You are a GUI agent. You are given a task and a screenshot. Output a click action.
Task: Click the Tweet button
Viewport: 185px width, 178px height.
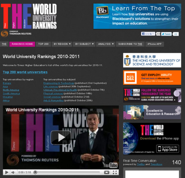tap(166, 34)
